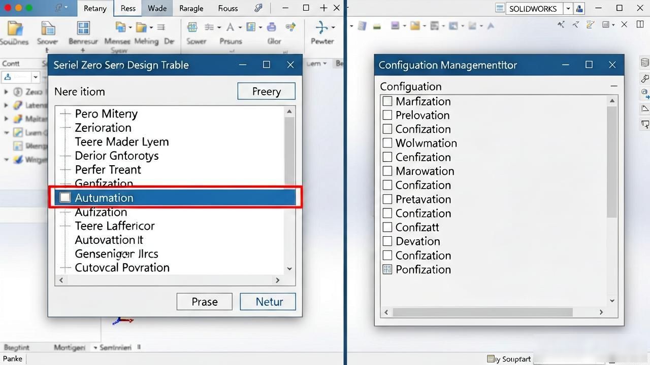Enable the Marfization checkbox

coord(387,101)
